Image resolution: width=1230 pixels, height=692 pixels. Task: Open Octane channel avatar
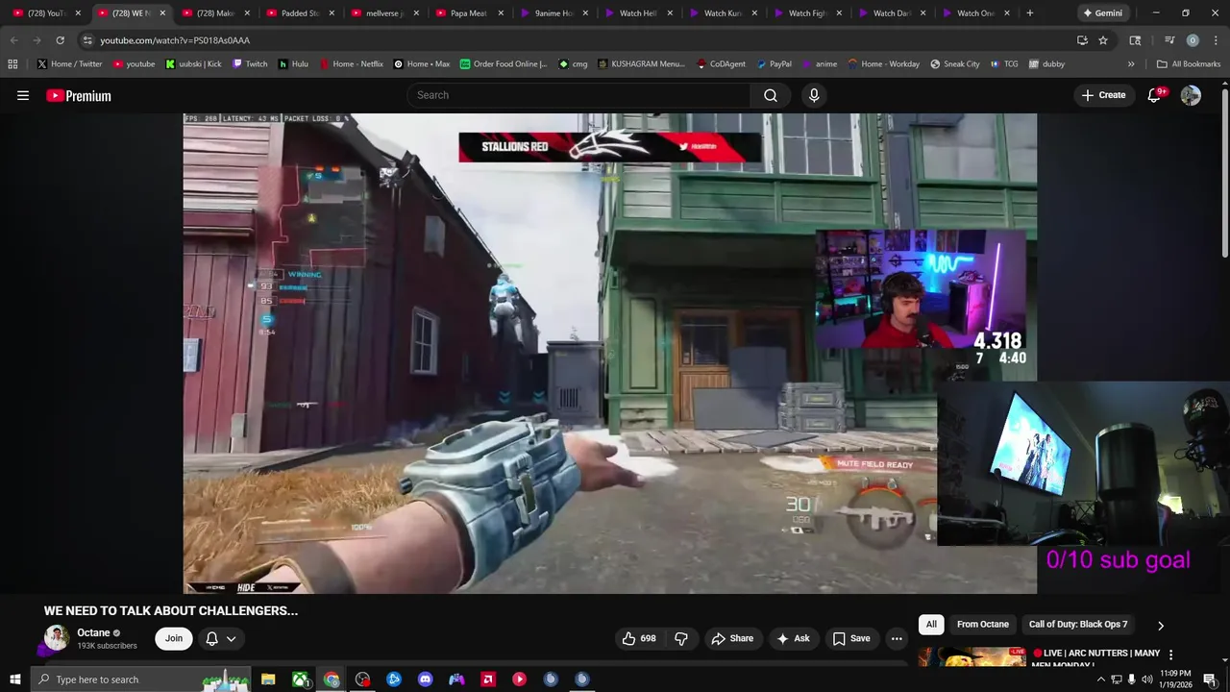[57, 638]
